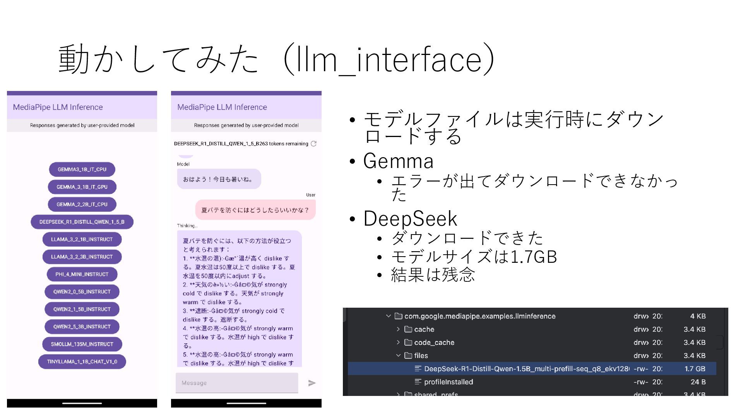The image size is (743, 418).
Task: Collapse the com.google.mediapipe.examples.llminference folder chevron
Action: coord(389,316)
